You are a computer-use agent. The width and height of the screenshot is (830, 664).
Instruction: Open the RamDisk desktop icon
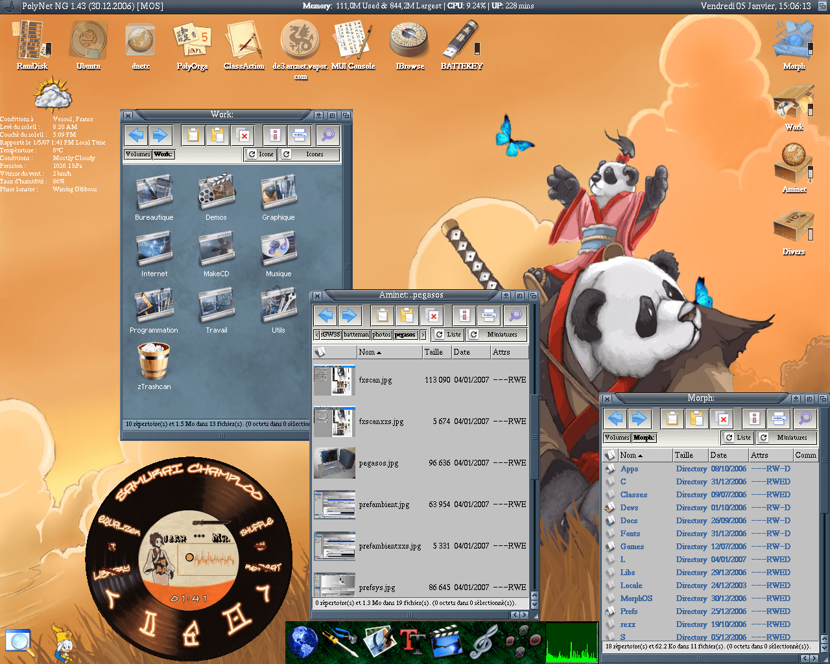click(x=31, y=40)
